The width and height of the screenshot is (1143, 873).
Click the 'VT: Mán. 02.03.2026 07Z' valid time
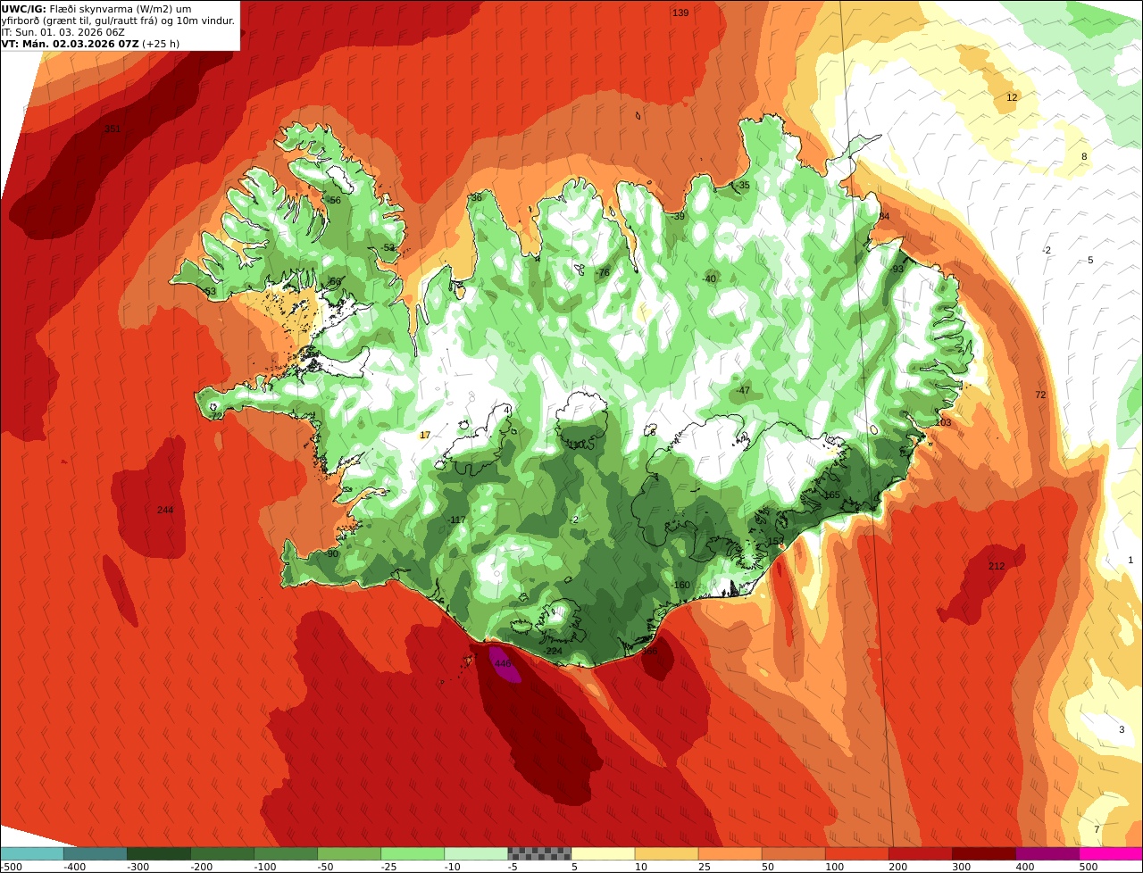pyautogui.click(x=70, y=44)
